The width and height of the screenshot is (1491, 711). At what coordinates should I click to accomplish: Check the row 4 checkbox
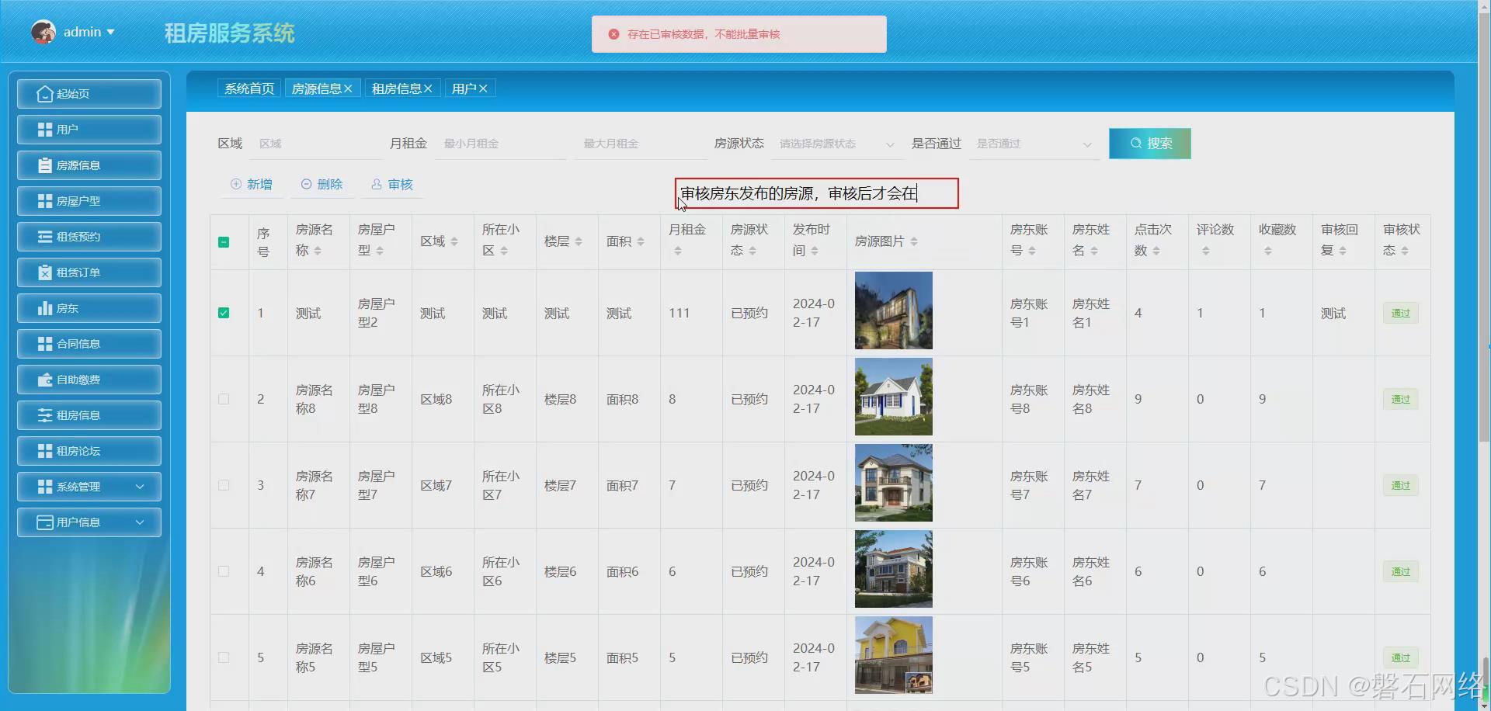pos(224,571)
